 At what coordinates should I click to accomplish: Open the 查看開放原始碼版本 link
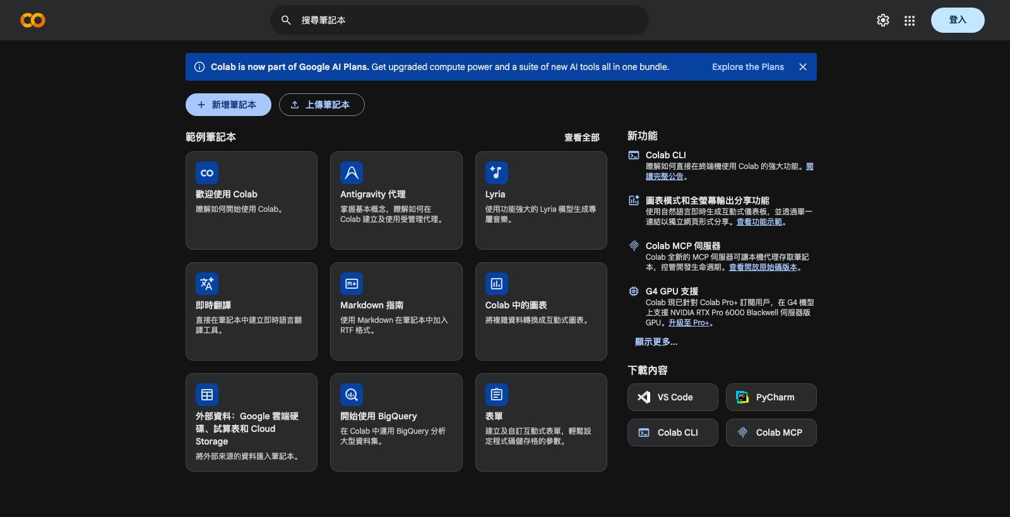[x=763, y=267]
